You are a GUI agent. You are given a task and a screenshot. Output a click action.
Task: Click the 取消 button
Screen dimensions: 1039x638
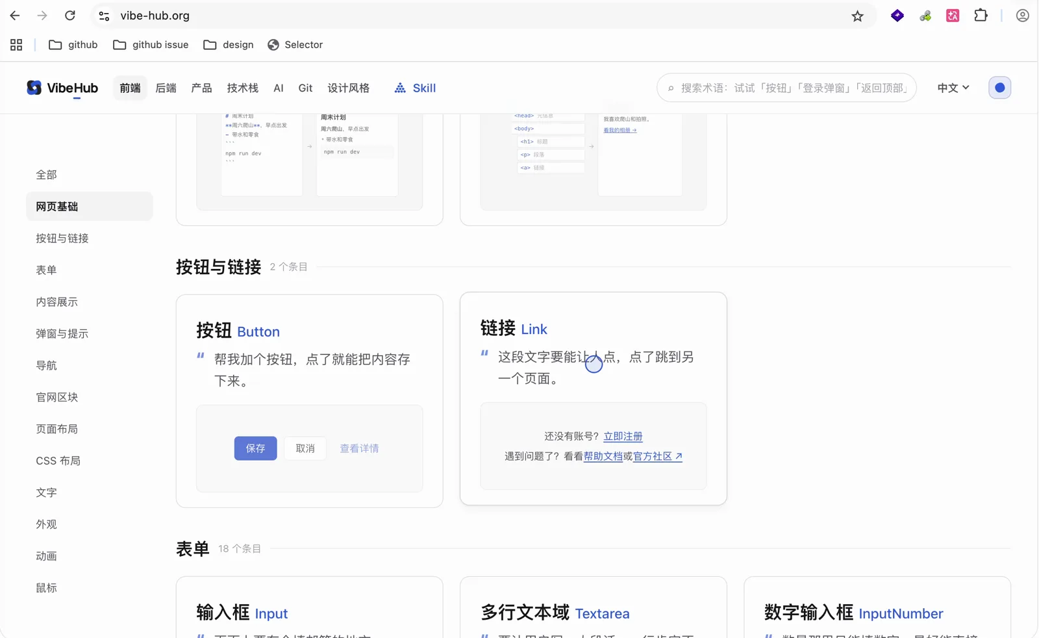pyautogui.click(x=305, y=448)
